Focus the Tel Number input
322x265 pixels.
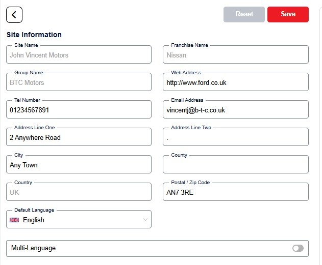click(x=79, y=109)
